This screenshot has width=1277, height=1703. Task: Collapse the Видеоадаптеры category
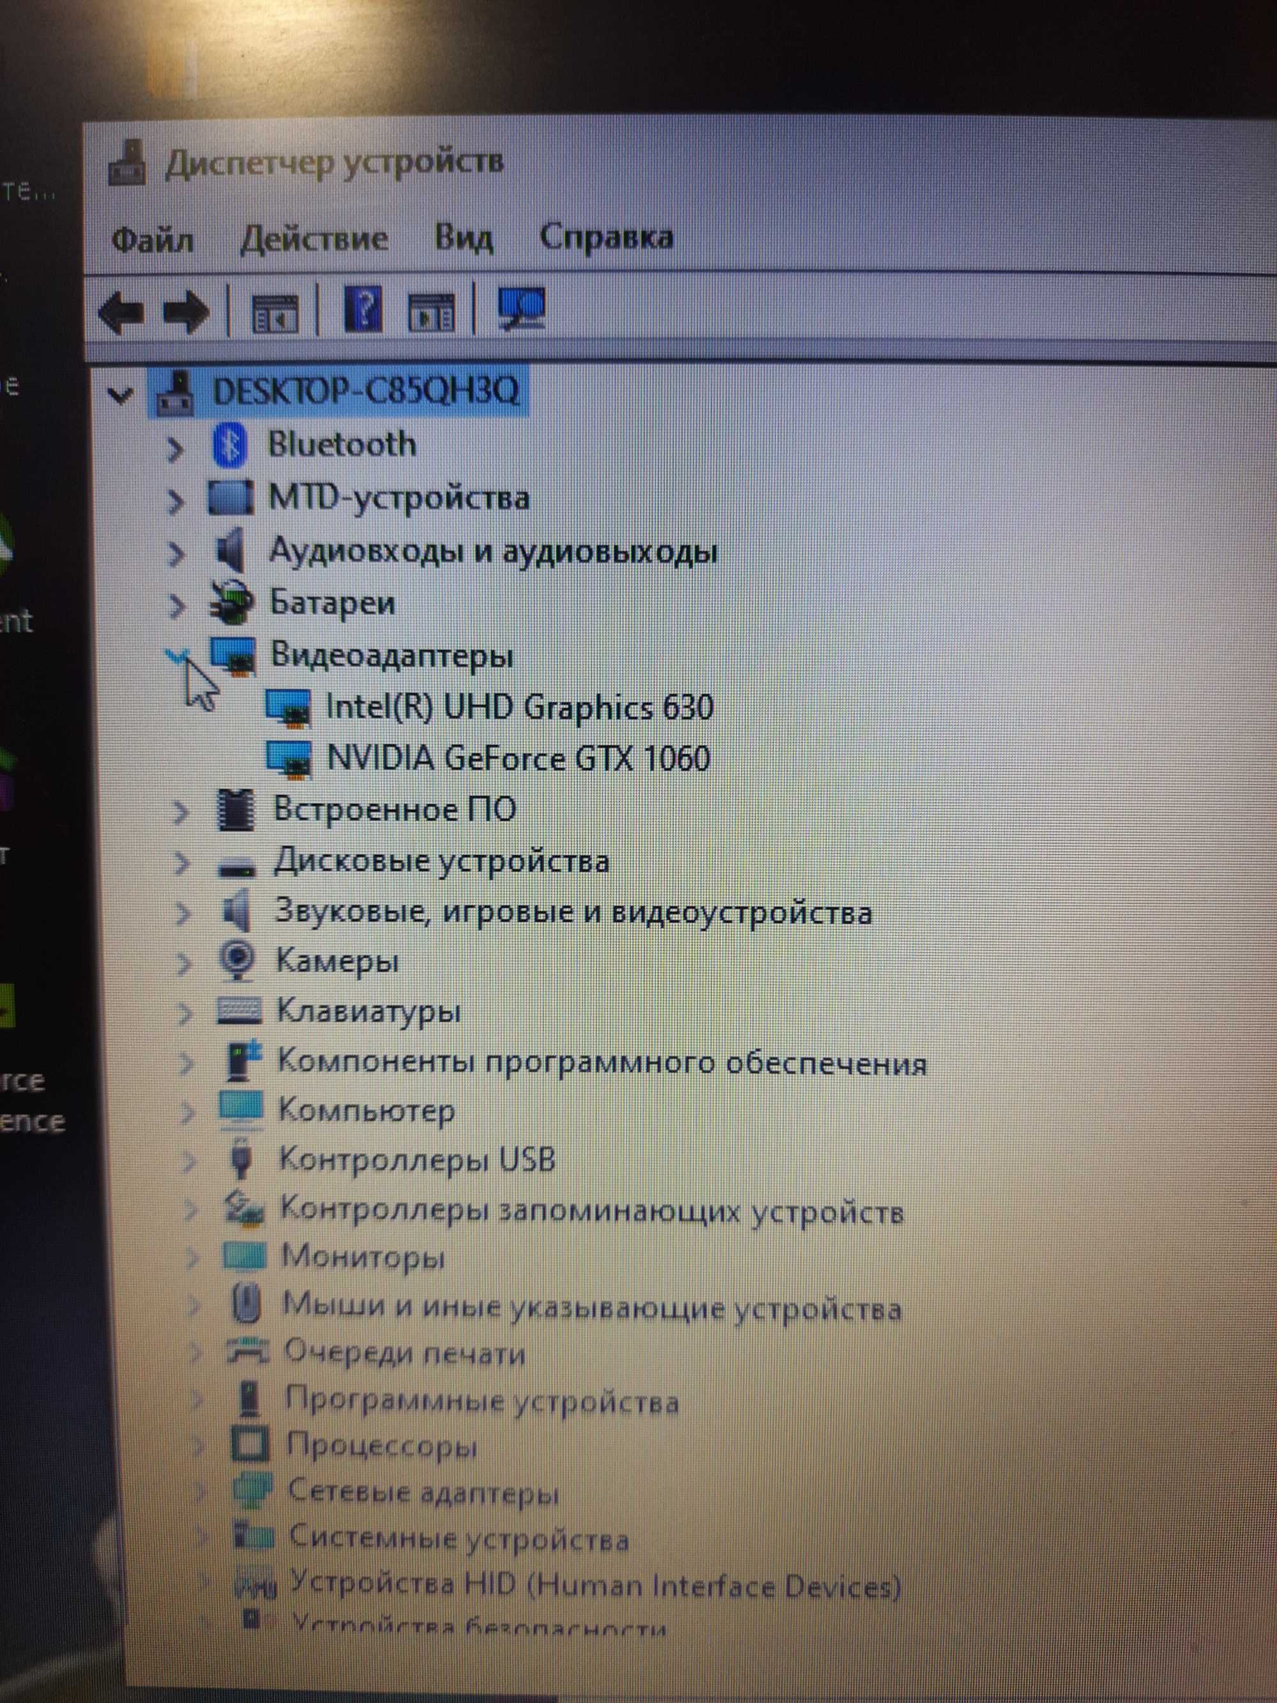[x=178, y=656]
